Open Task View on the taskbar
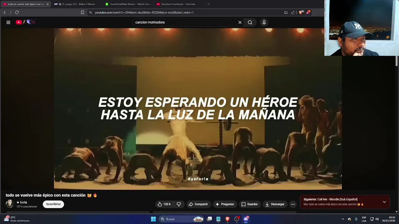Viewport: 399px width, 224px height. (209, 219)
